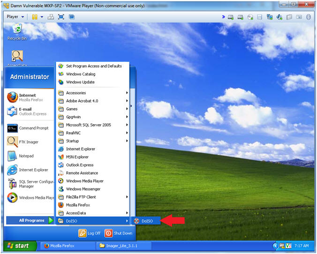The image size is (317, 254).
Task: Open Internet Explorer in All Programs list
Action: tap(92, 149)
